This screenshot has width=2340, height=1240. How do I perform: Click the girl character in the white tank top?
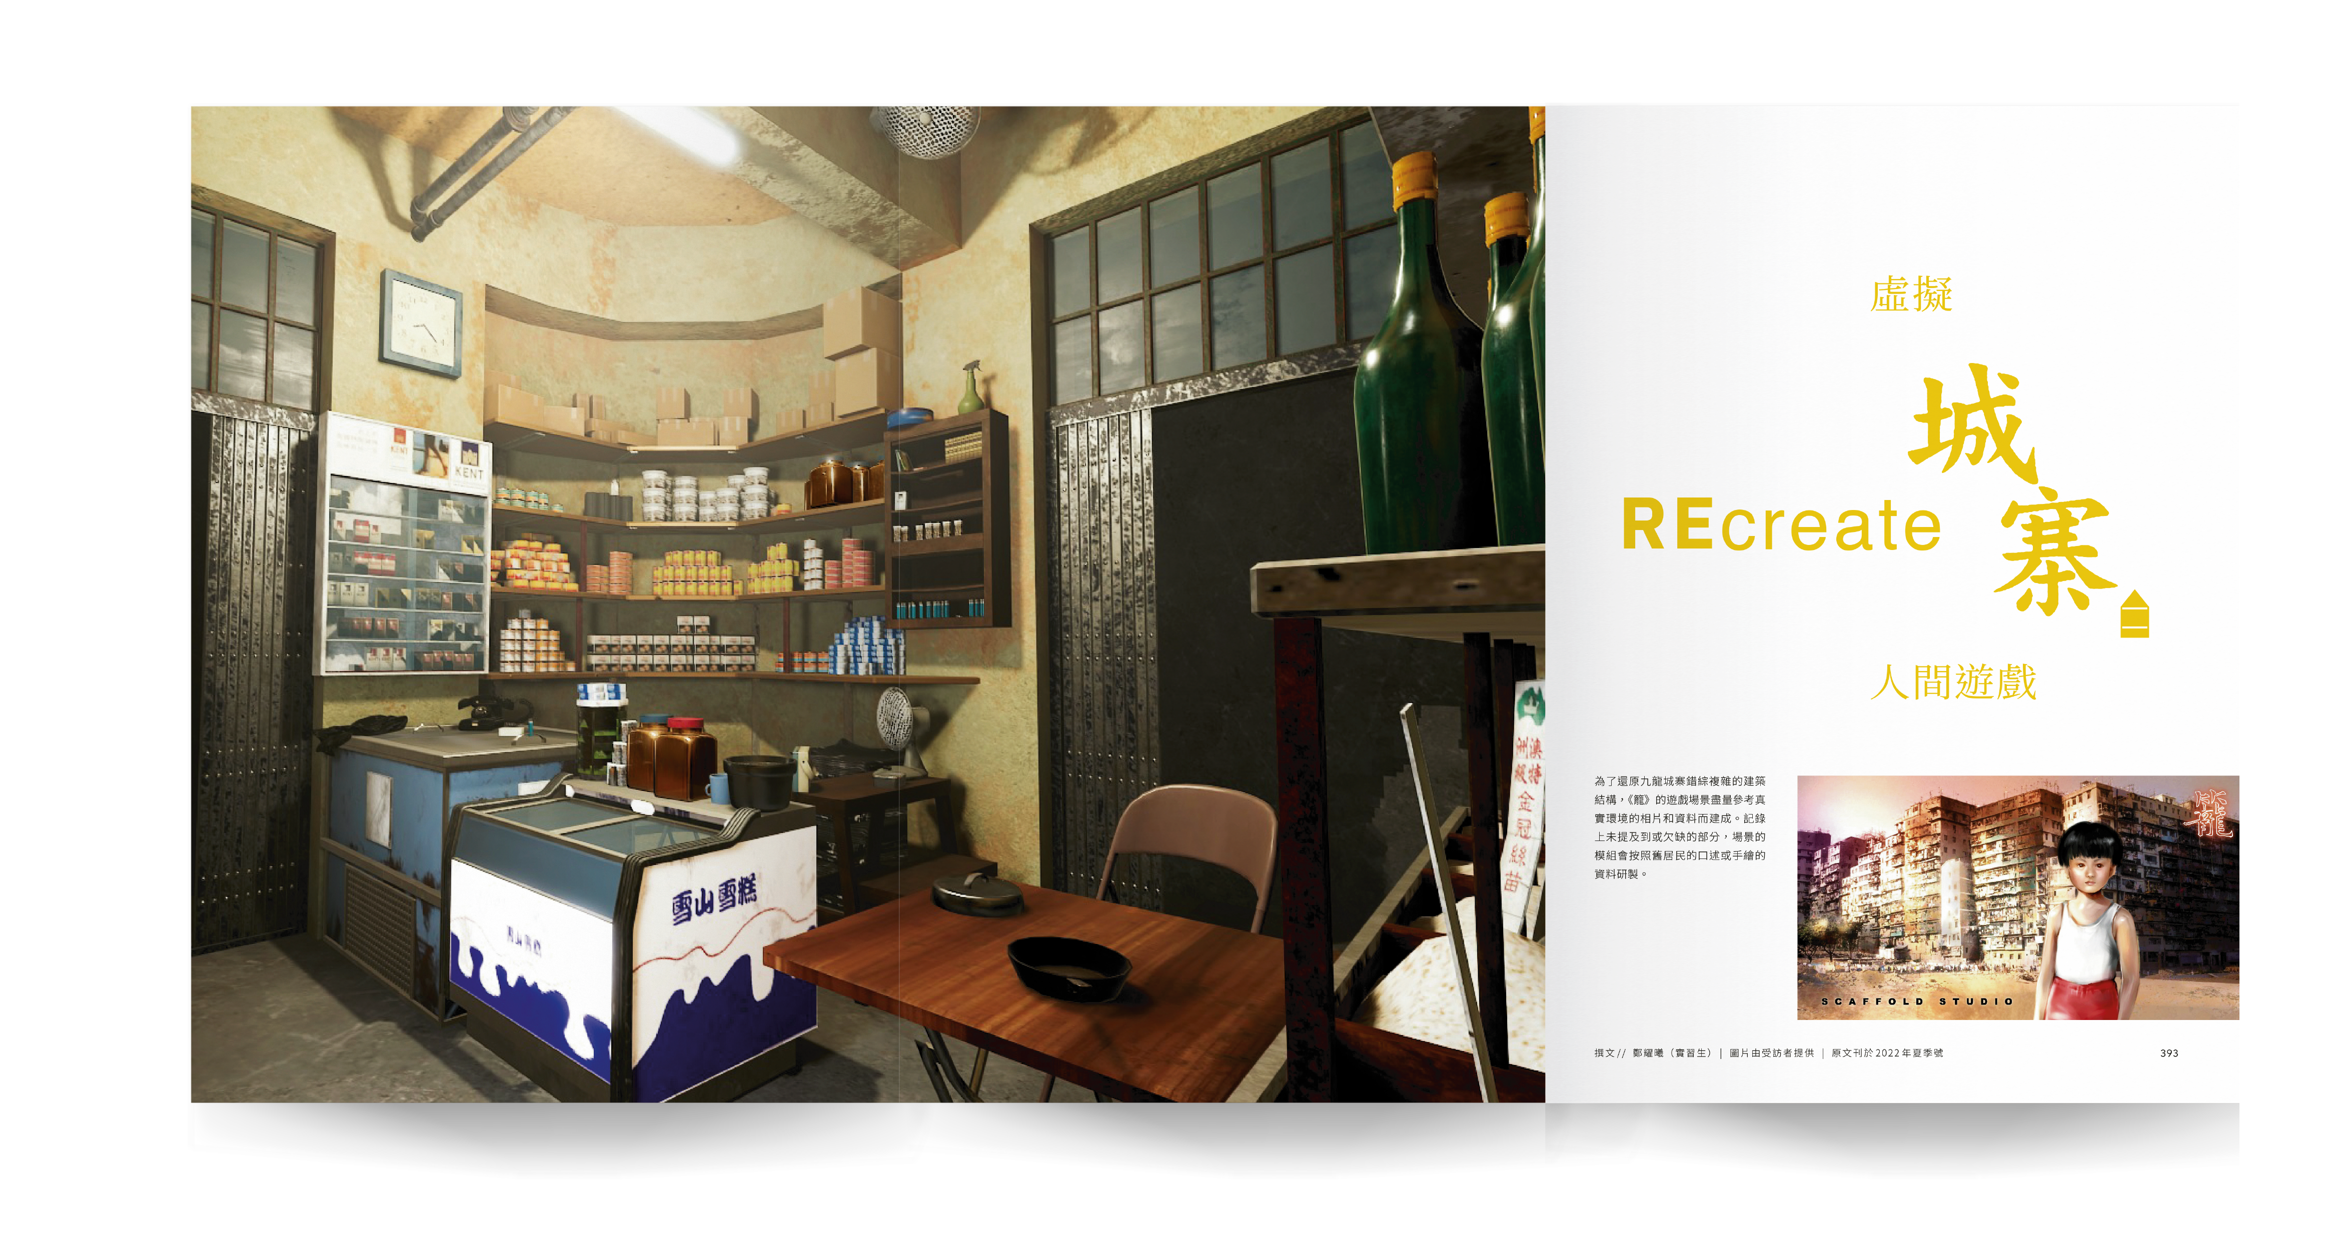coord(2087,926)
